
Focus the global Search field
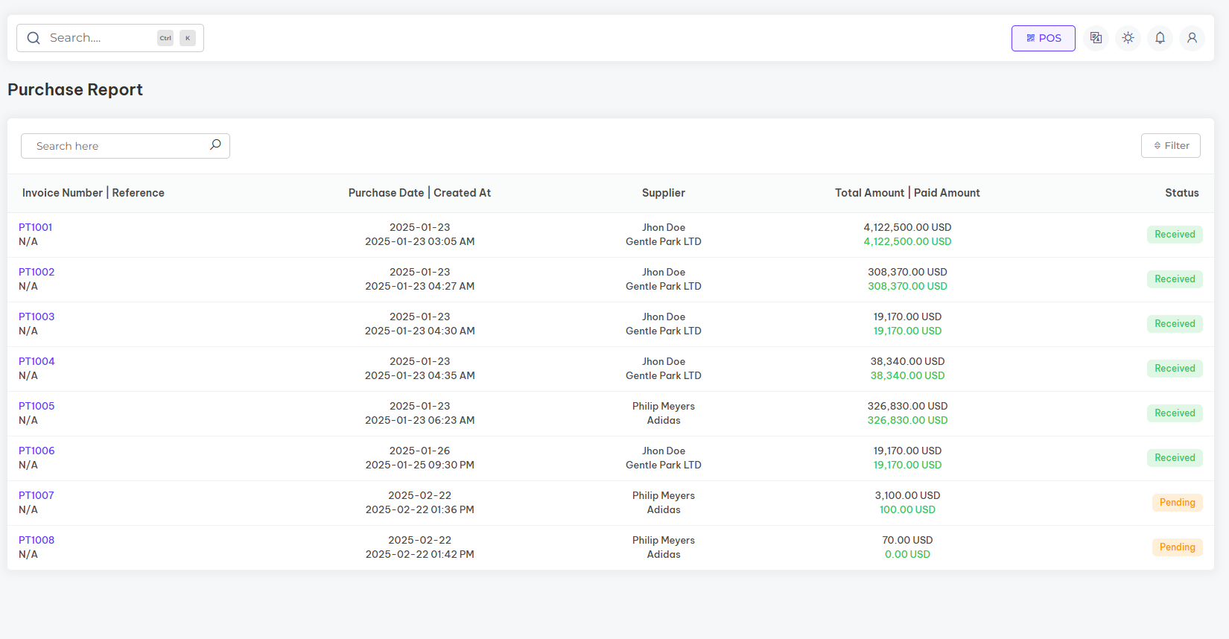tap(101, 38)
